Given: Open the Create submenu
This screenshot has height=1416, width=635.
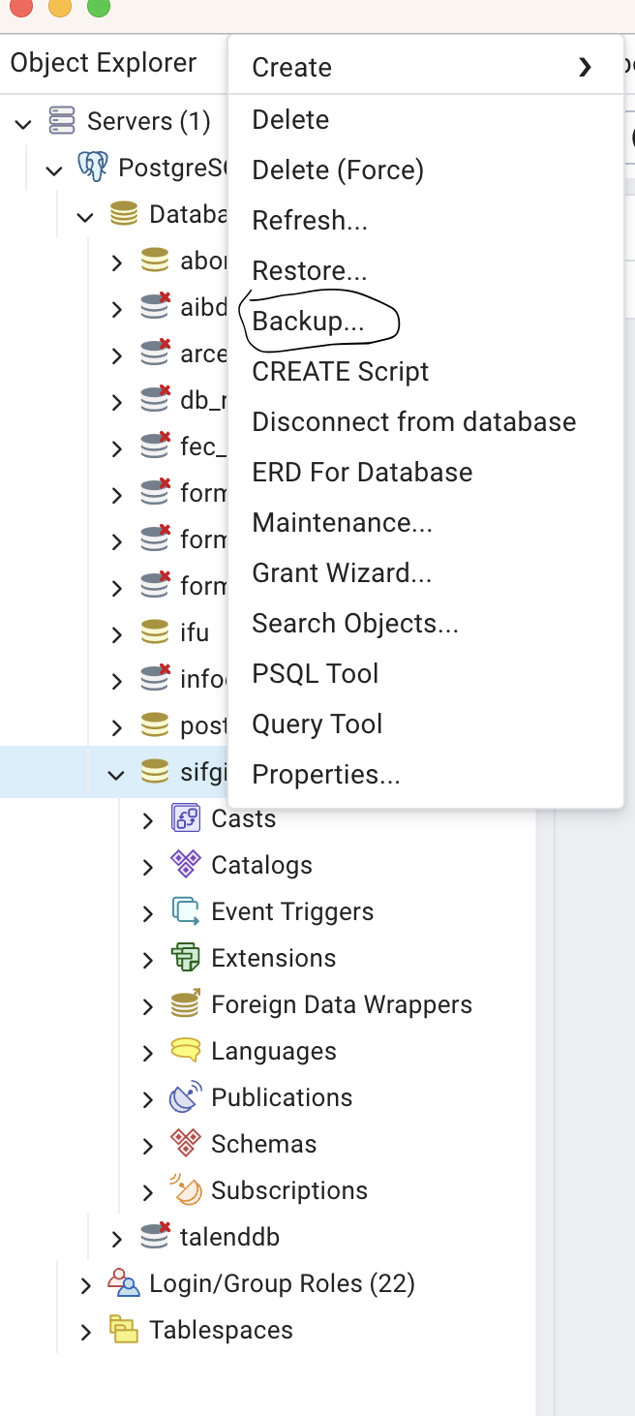Looking at the screenshot, I should coord(291,68).
